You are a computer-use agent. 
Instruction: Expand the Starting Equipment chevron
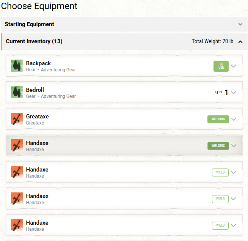coord(240,24)
